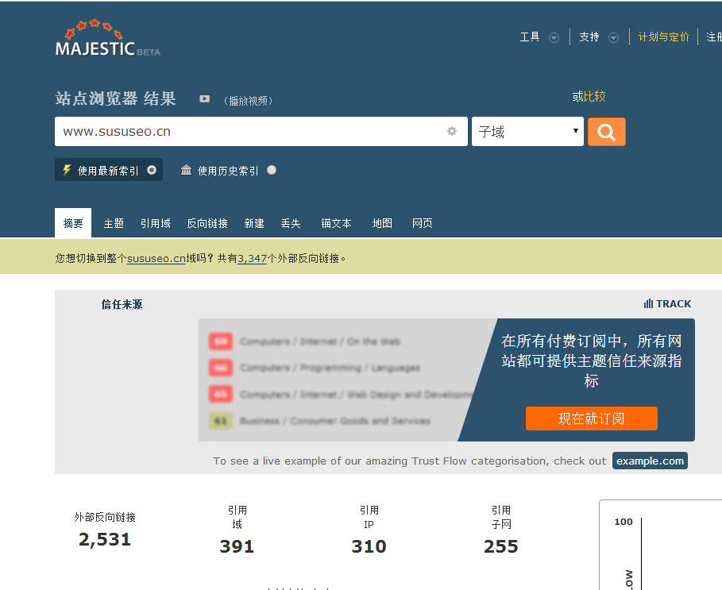Screen dimensions: 722x590
Task: Click the lightning bolt fresh index icon
Action: click(x=67, y=170)
